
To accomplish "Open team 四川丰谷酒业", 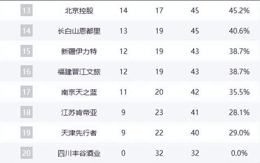I will (x=79, y=153).
